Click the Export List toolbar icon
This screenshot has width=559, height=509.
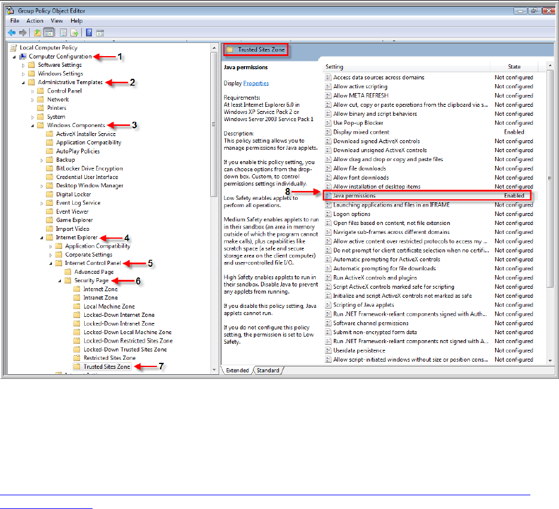tap(75, 33)
